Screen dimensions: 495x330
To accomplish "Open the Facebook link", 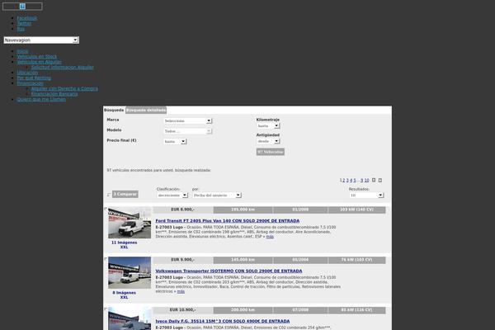I will click(27, 18).
